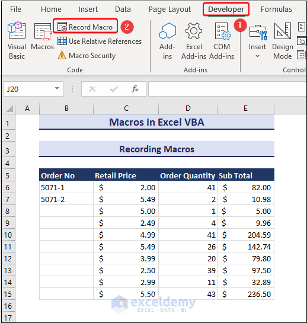Screen dimensions: 307x323
Task: Select cell containing 5071-1
Action: tap(66, 187)
